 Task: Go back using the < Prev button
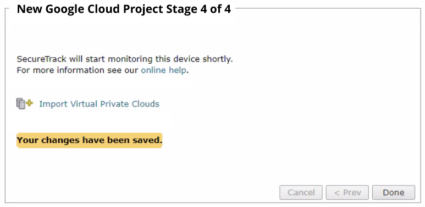point(347,192)
